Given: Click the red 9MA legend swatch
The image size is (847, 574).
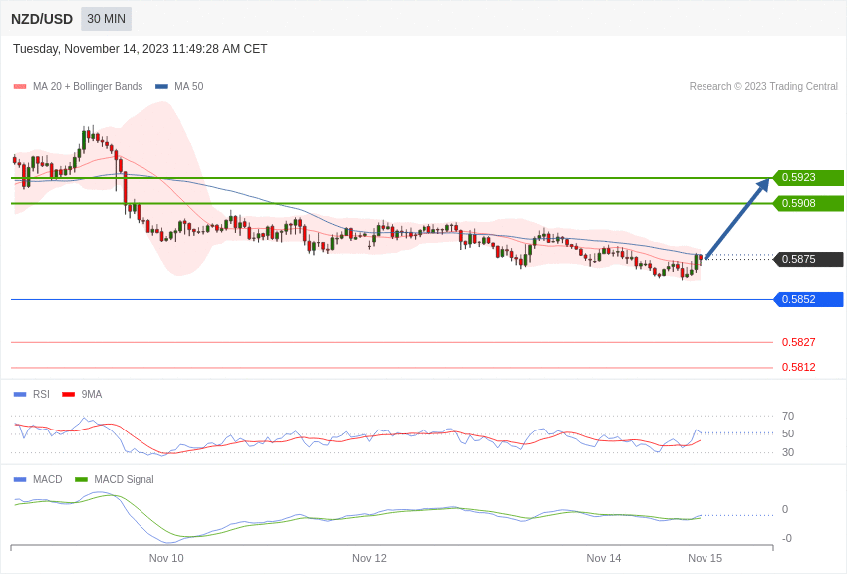Looking at the screenshot, I should [x=69, y=395].
